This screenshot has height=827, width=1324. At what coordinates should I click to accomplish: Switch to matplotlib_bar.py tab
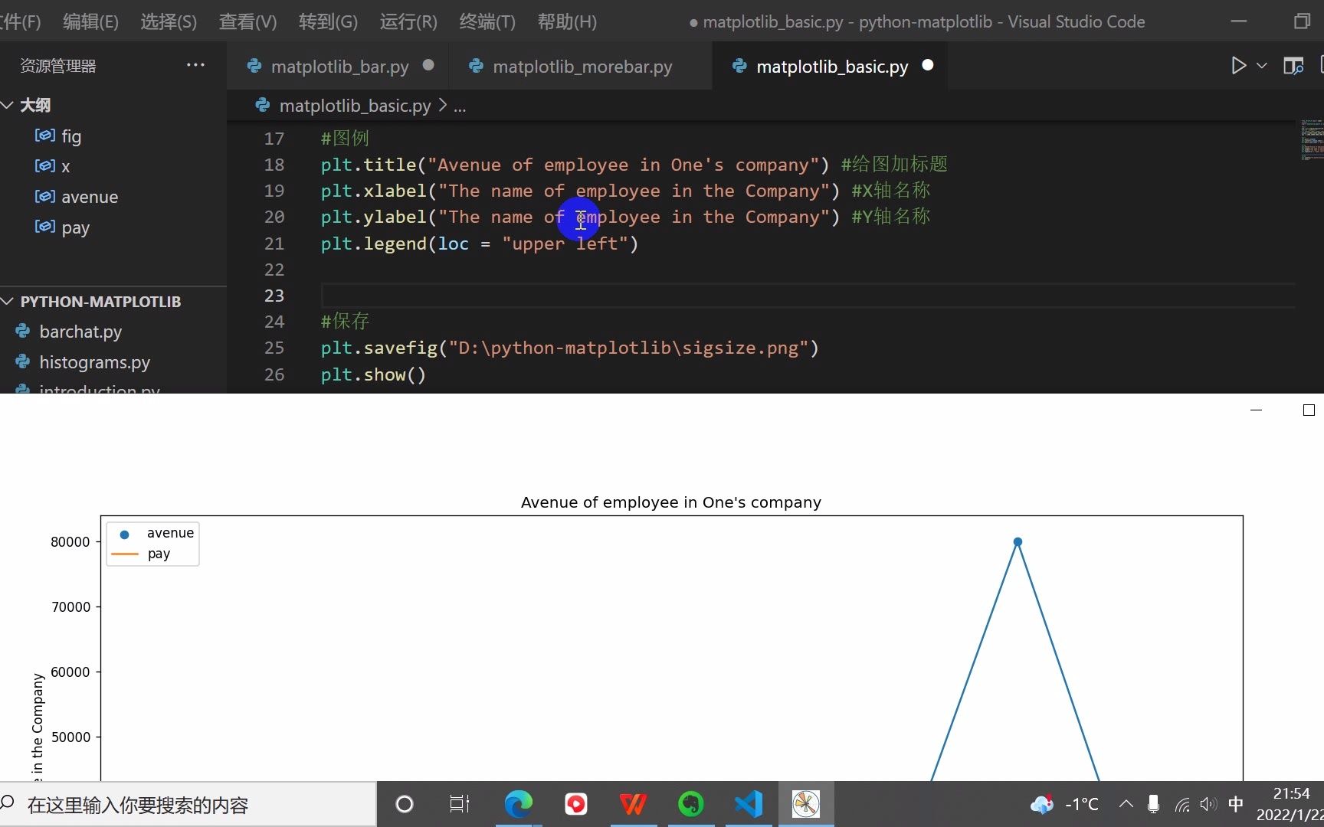click(339, 67)
